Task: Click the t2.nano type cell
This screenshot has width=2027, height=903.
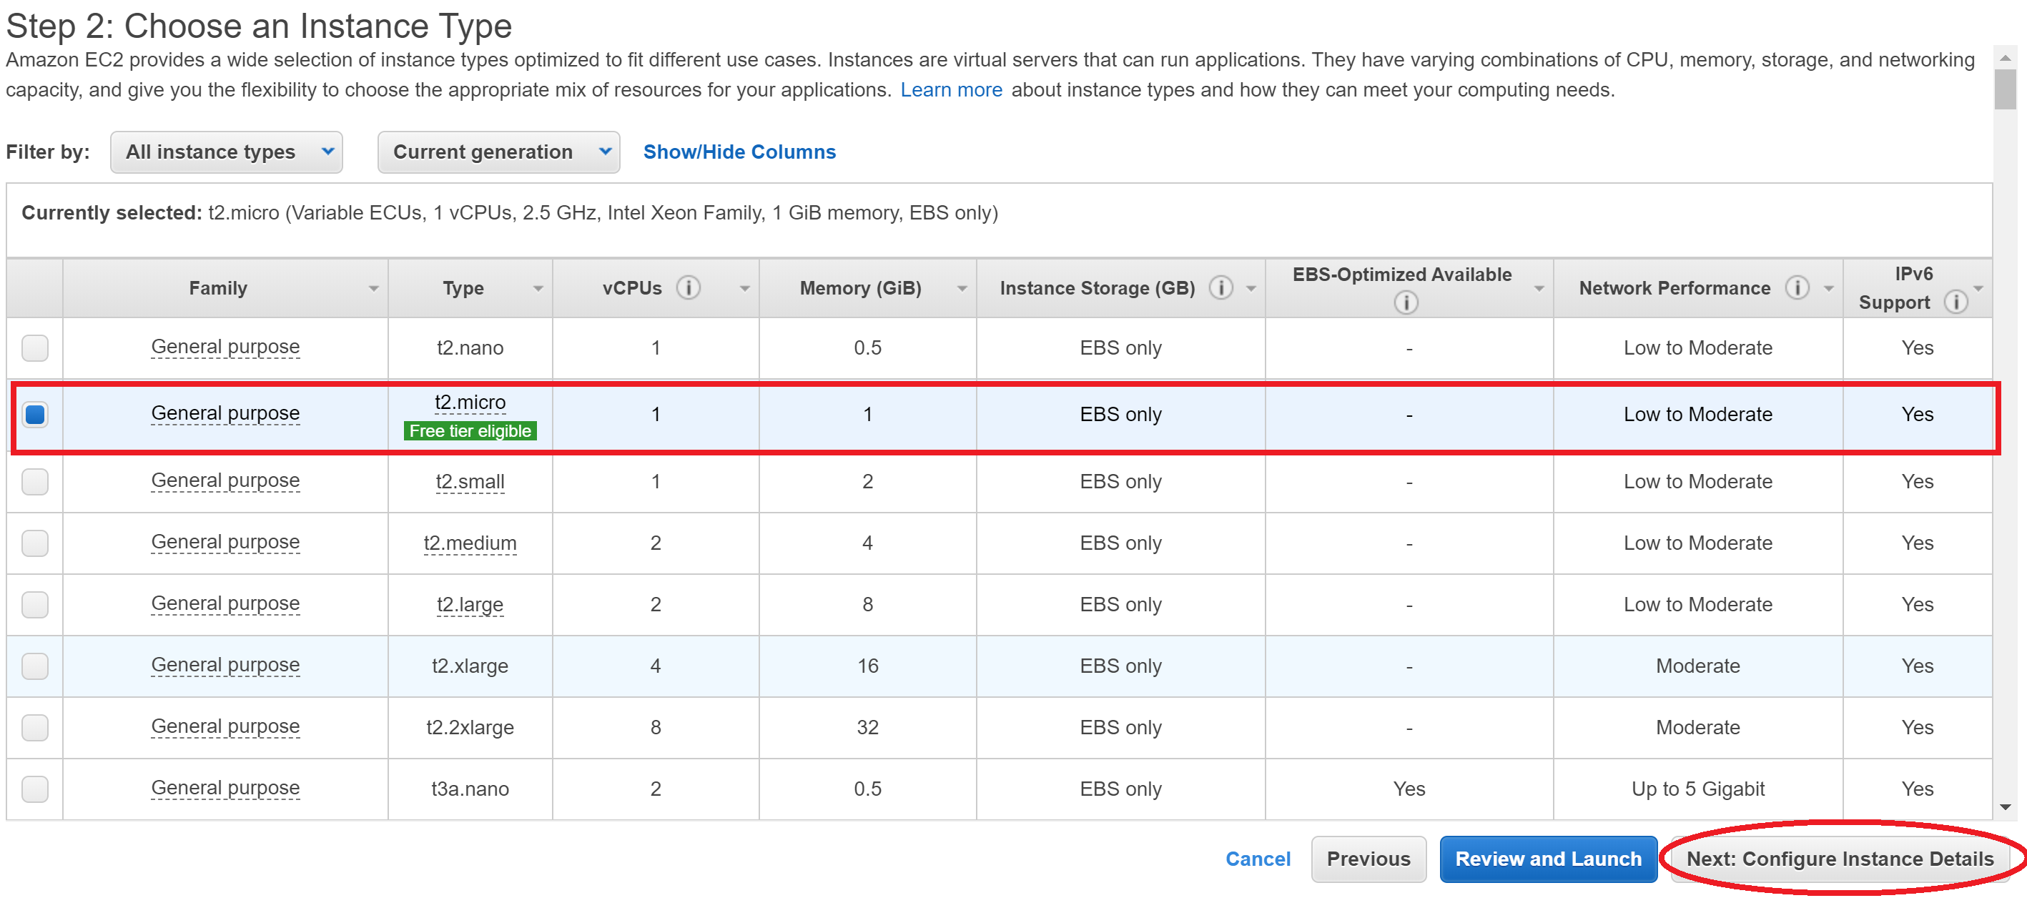Action: [470, 347]
